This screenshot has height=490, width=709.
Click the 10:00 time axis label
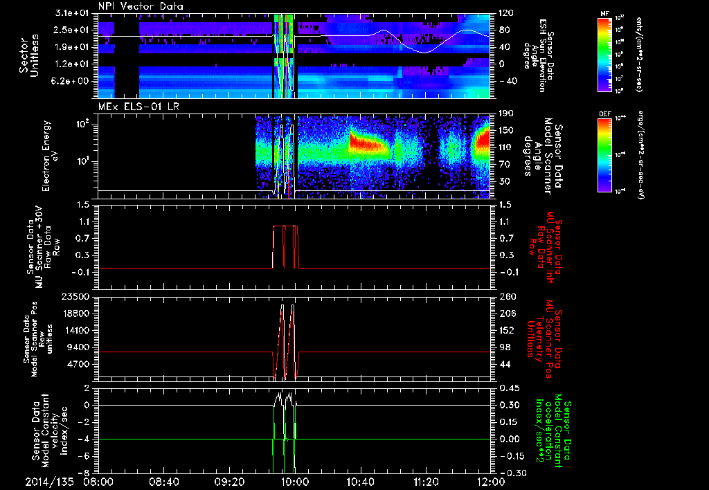[x=295, y=482]
